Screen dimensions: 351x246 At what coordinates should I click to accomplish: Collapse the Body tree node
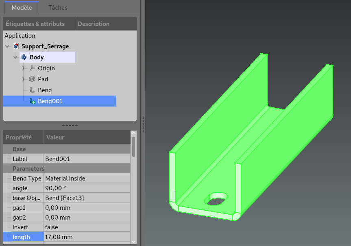[x=15, y=57]
